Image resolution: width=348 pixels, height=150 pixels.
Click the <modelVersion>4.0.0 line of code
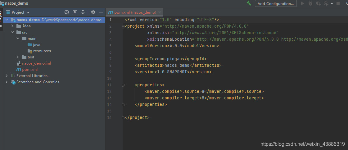point(177,46)
